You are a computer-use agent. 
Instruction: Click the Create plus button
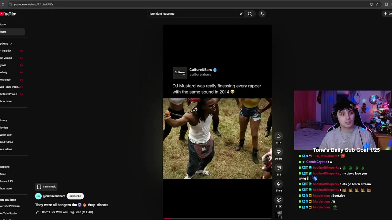[x=387, y=14]
